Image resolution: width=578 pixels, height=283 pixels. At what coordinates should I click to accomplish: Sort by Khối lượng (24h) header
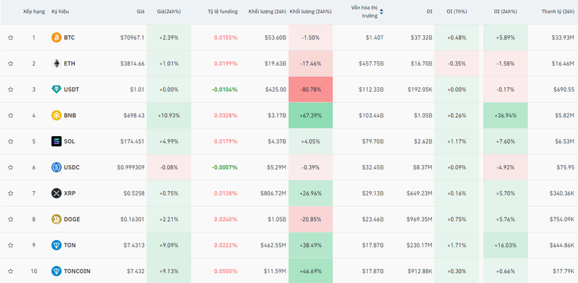point(267,12)
